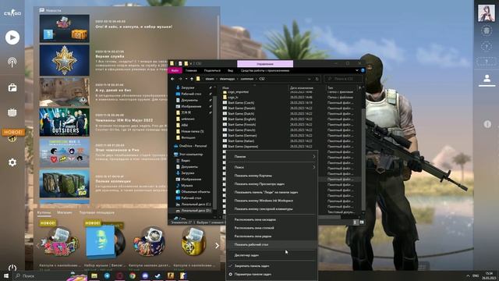The height and width of the screenshot is (281, 499).
Task: Open Explorer help question icon
Action: pyautogui.click(x=363, y=70)
